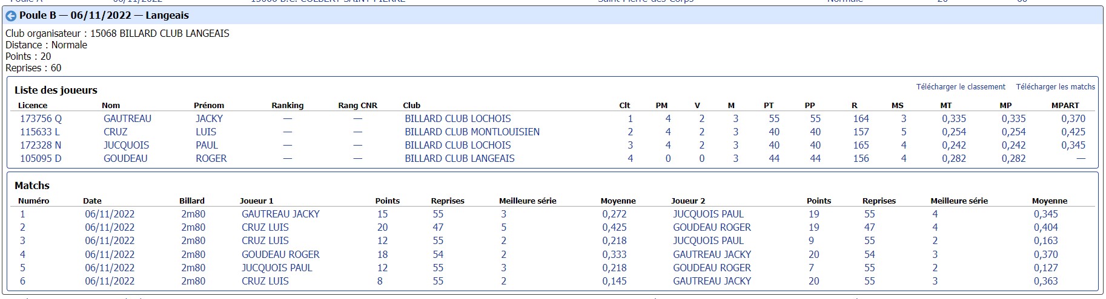Click the Club column header
The width and height of the screenshot is (1106, 299).
tap(411, 106)
